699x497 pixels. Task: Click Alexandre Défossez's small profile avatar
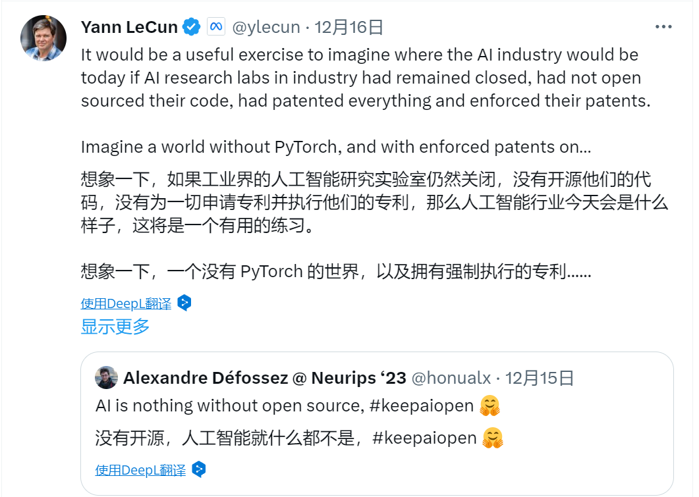pyautogui.click(x=105, y=378)
